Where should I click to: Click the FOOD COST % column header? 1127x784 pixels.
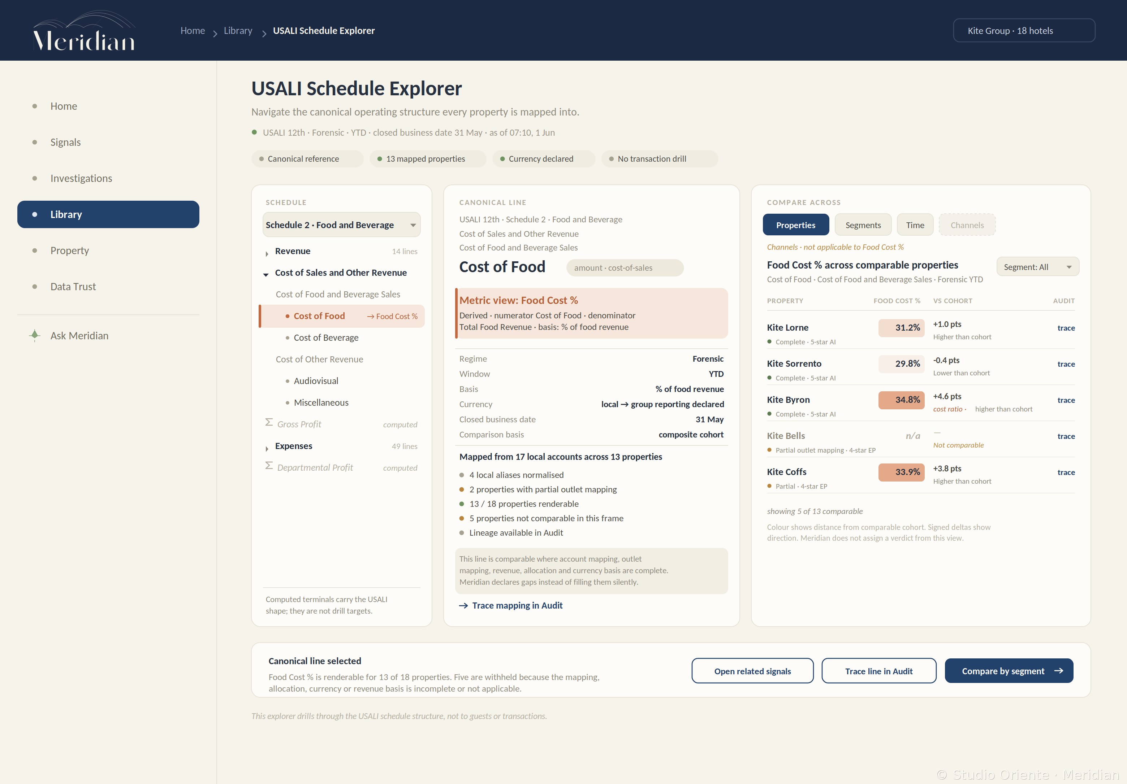(897, 301)
